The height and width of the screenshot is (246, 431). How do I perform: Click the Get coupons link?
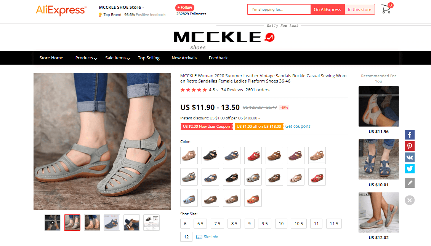298,126
